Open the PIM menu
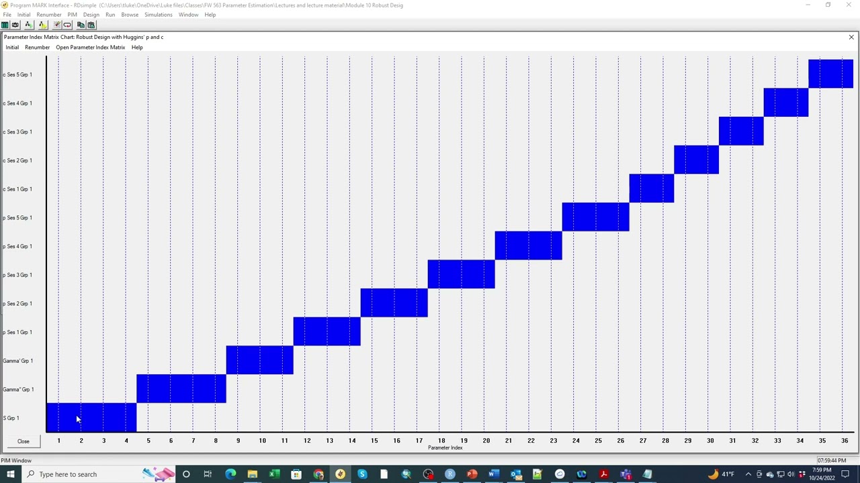The height and width of the screenshot is (483, 860). (72, 15)
